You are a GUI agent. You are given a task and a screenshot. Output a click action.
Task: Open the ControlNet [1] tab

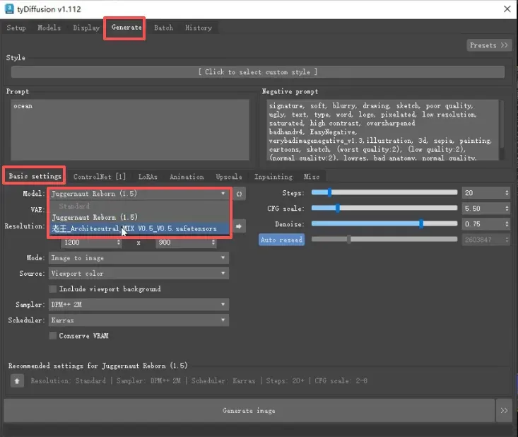point(100,177)
